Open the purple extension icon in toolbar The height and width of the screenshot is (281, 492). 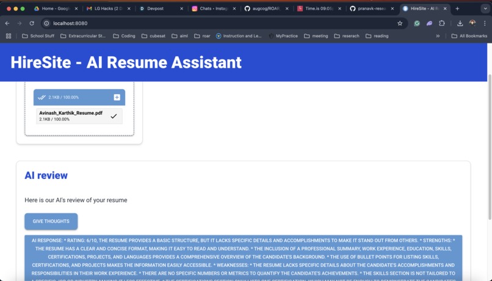tap(429, 23)
